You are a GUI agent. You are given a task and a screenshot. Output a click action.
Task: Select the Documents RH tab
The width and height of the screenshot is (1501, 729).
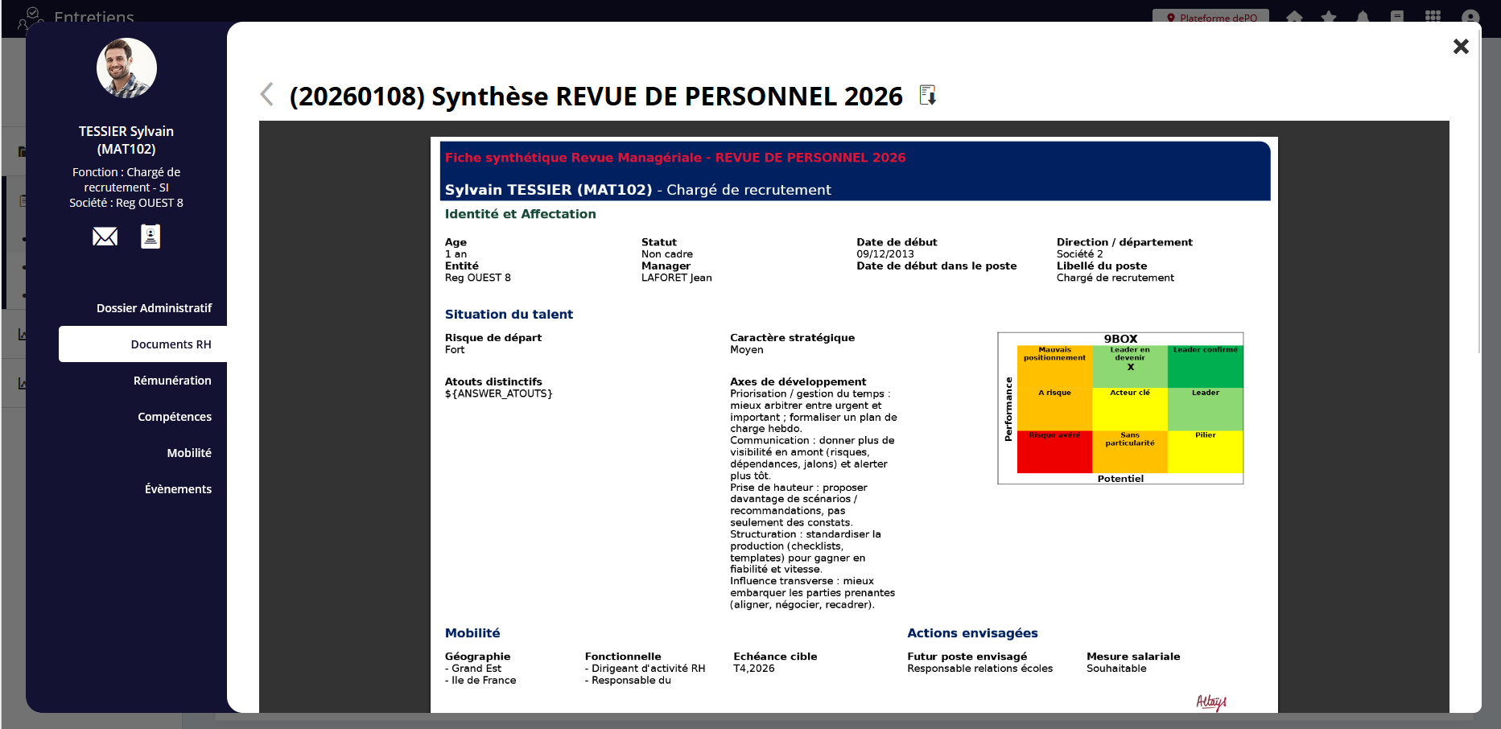point(171,344)
